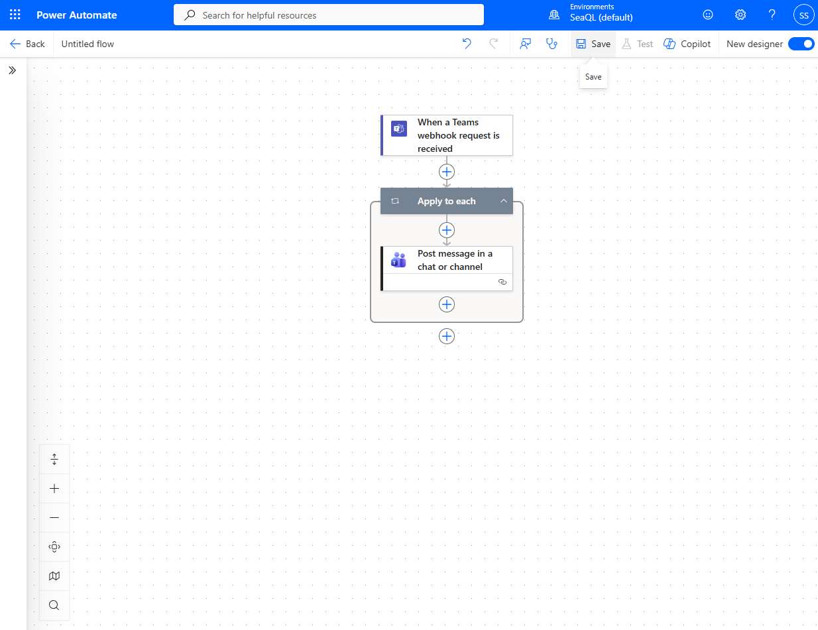Click the search for helpful resources field
This screenshot has width=818, height=630.
click(329, 15)
